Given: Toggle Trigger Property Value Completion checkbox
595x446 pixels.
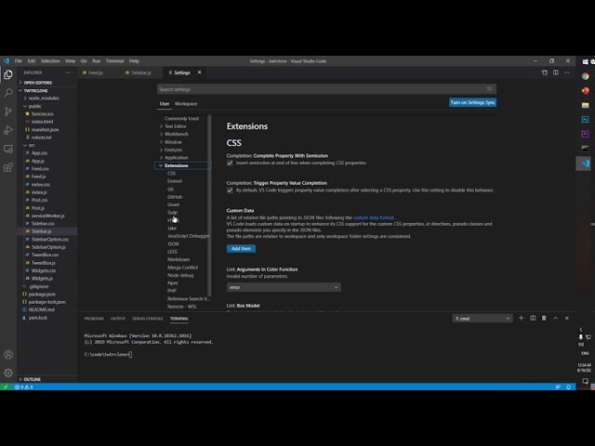Looking at the screenshot, I should tap(230, 190).
